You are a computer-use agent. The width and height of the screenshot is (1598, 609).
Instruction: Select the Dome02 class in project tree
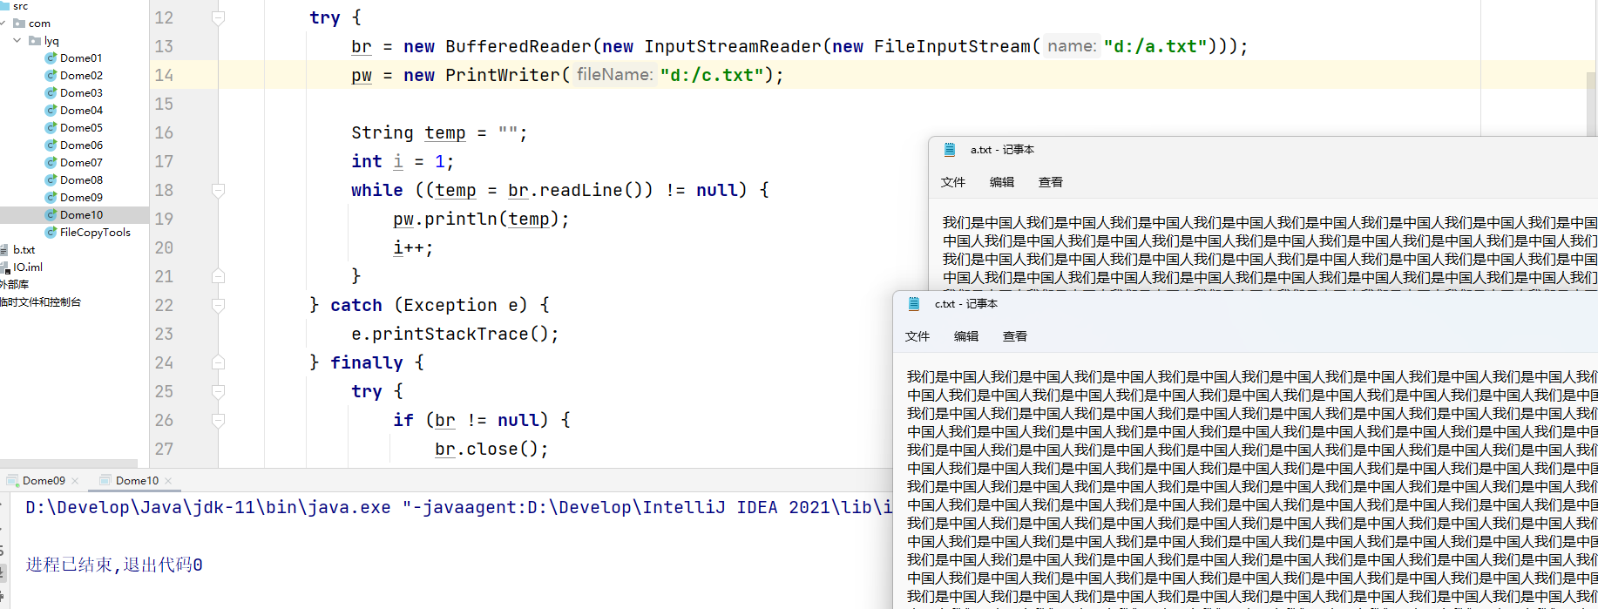click(81, 76)
